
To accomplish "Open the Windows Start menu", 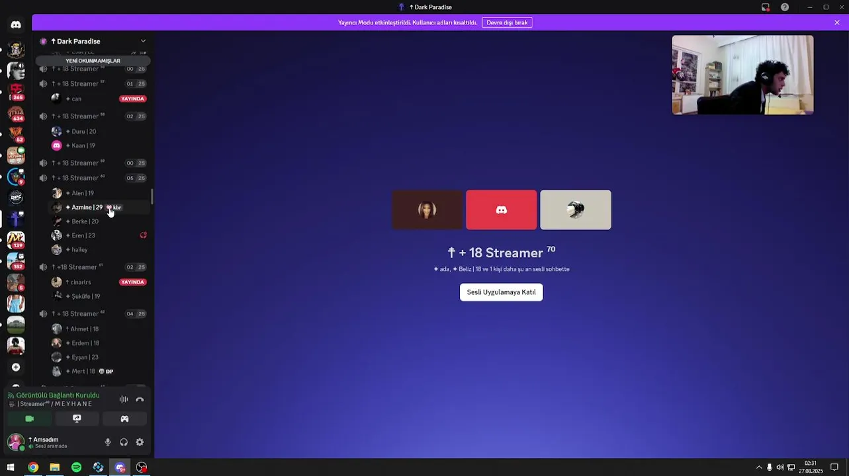I will (x=11, y=467).
